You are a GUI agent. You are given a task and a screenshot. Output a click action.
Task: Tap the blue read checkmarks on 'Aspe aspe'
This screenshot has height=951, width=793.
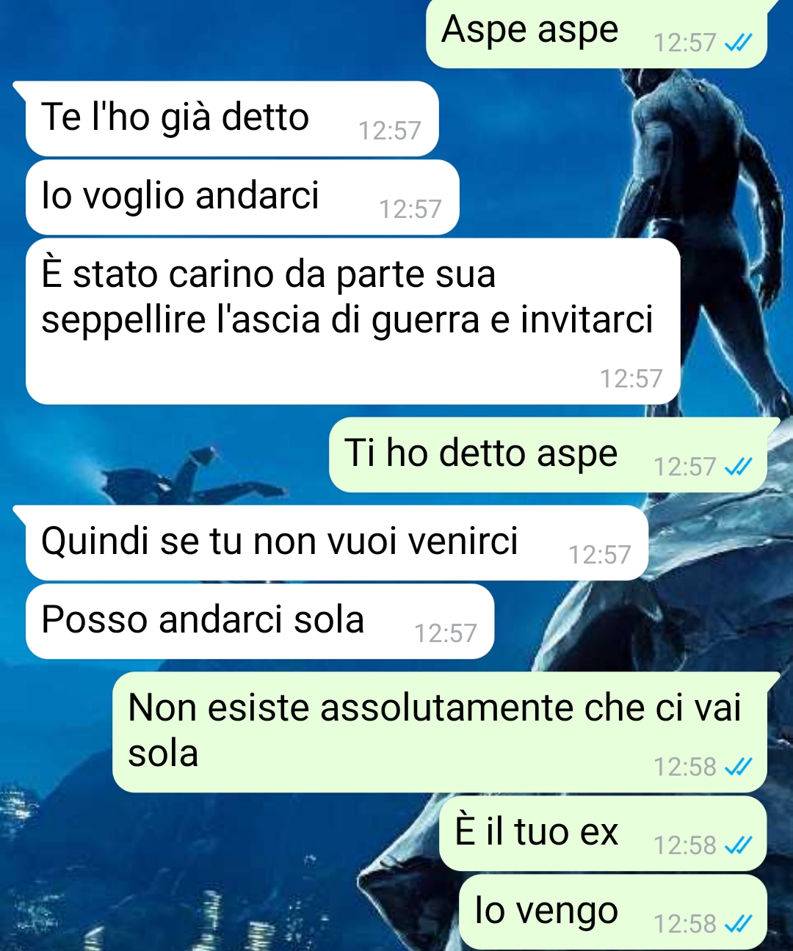[x=738, y=43]
